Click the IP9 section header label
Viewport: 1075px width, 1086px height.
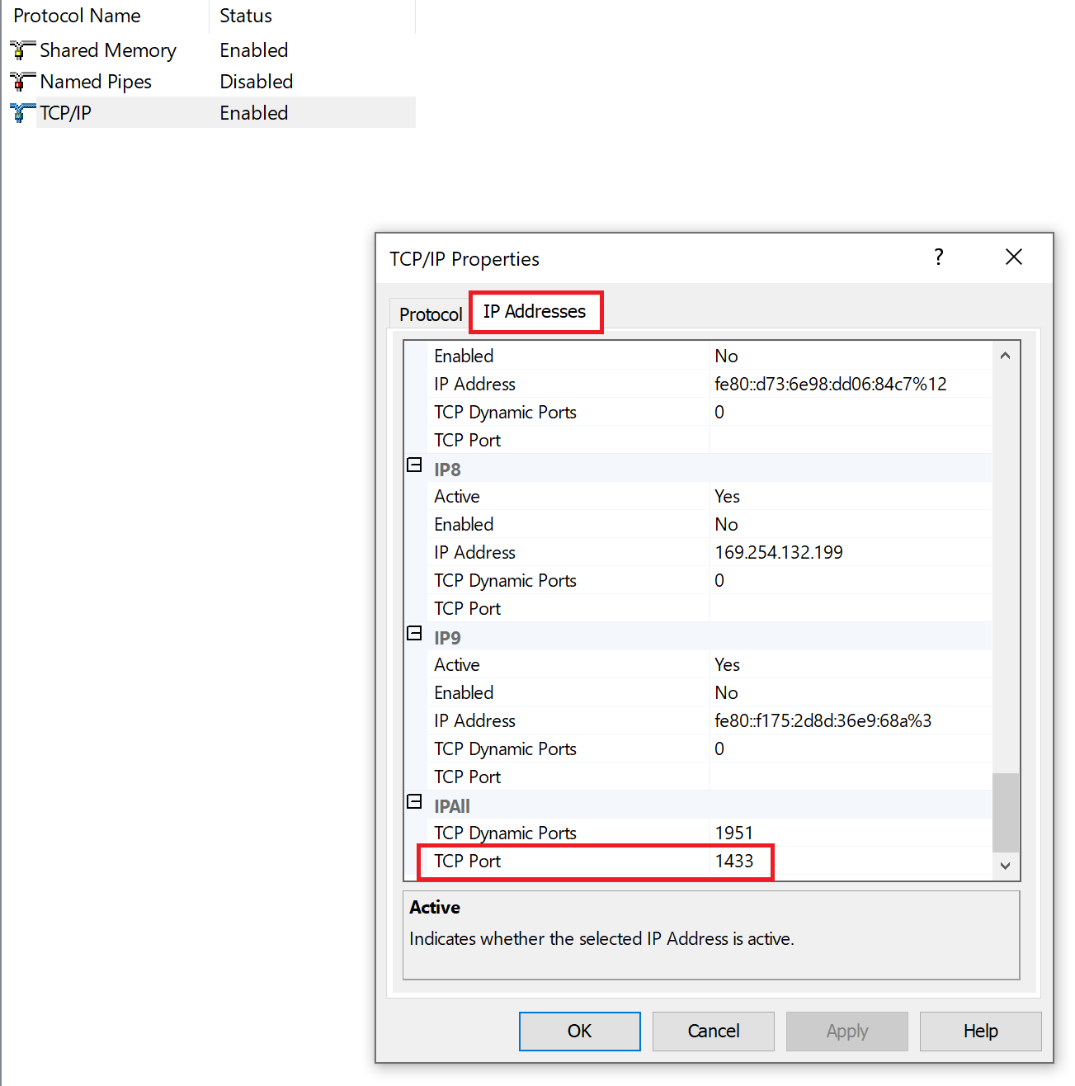point(447,638)
